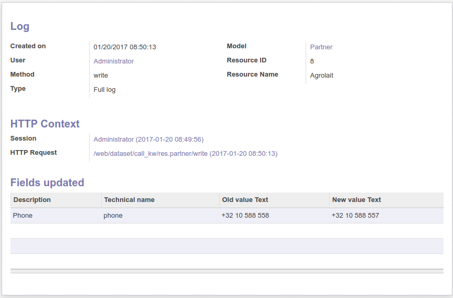
Task: Click the Created on date 01/20/2017 08:50:13
Action: point(125,47)
